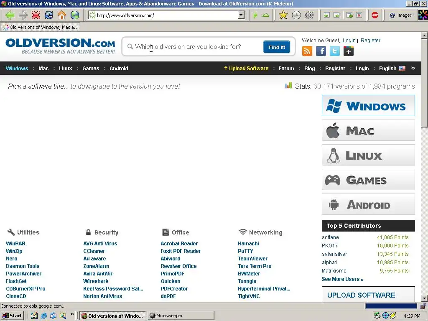Expand quick launch chevron on taskbar
Screen dimensions: 428x321
[72, 314]
